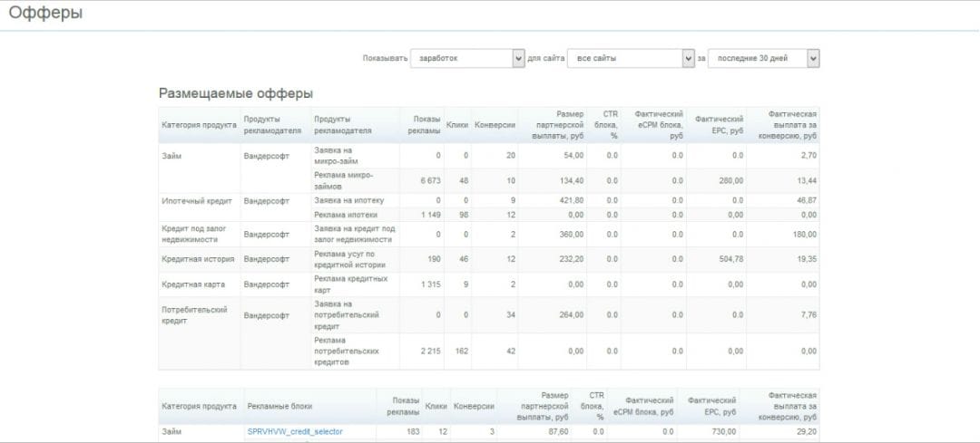The height and width of the screenshot is (443, 980).
Task: Click "Фактический EPC, руб" header in the Размещаемые офферы table
Action: [720, 125]
